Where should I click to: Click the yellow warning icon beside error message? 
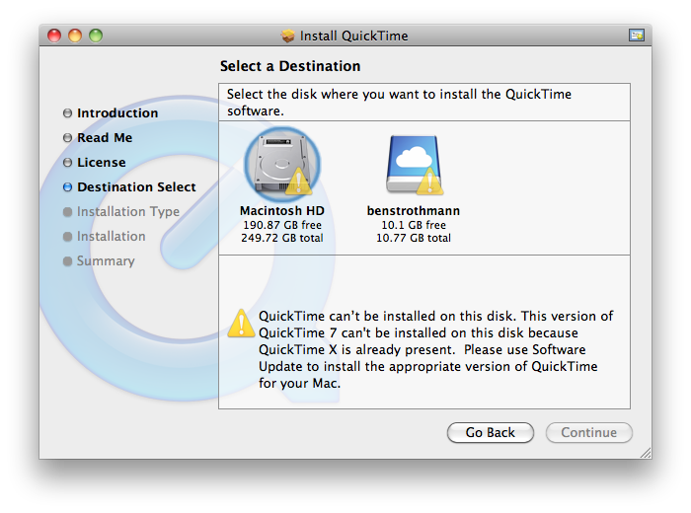click(x=241, y=324)
